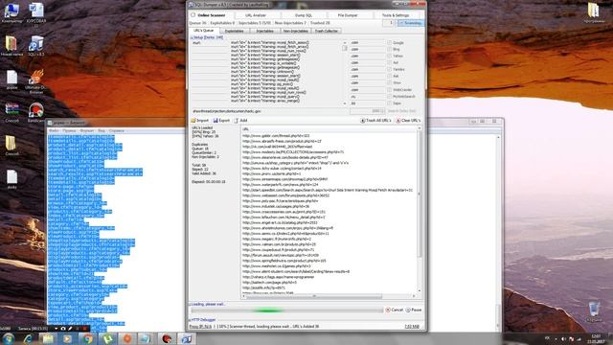Click the Clear URL's button

click(408, 121)
